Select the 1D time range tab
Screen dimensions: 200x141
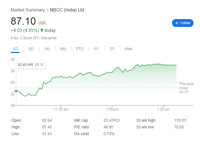[15, 49]
